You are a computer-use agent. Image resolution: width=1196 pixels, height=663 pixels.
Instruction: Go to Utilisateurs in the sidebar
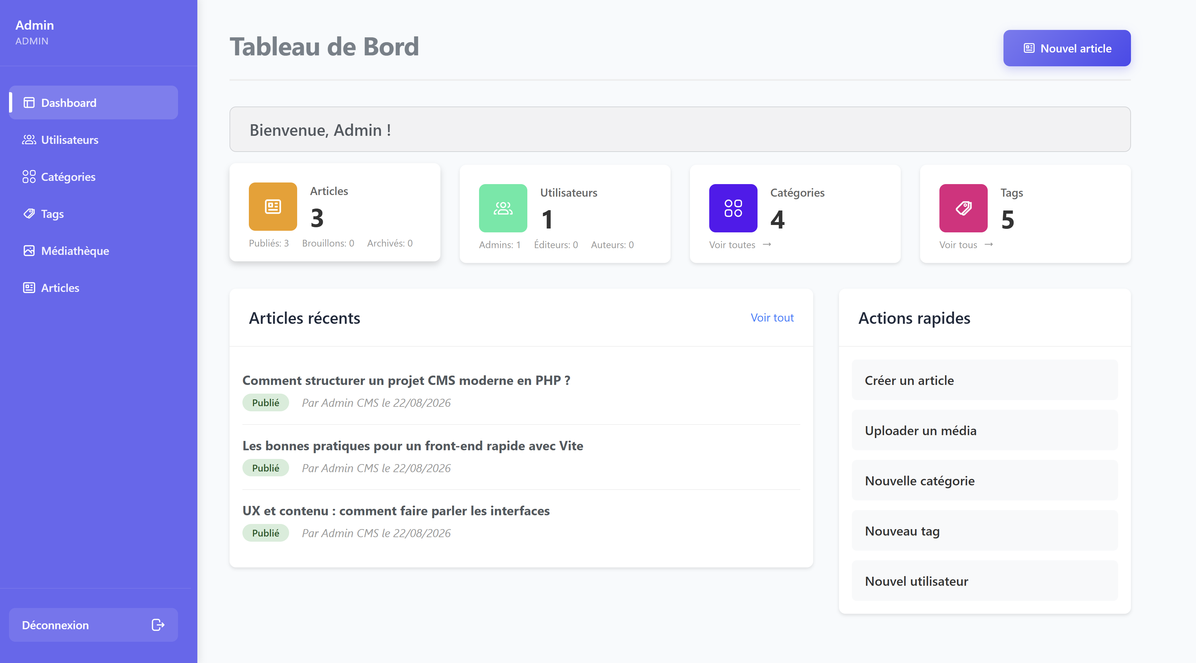tap(93, 140)
